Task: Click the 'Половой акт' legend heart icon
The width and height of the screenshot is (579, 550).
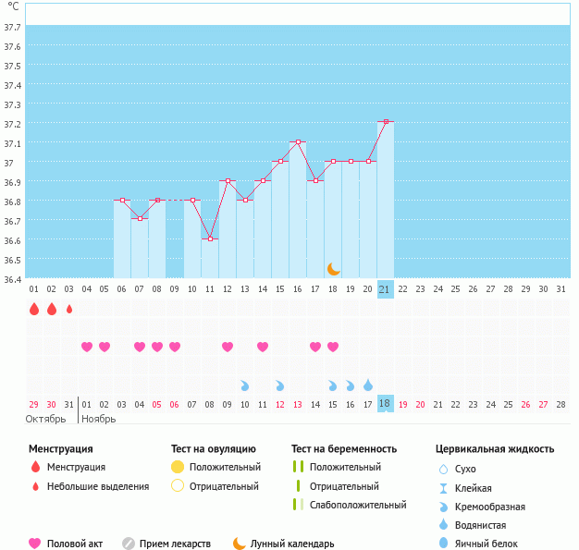Action: [x=35, y=544]
